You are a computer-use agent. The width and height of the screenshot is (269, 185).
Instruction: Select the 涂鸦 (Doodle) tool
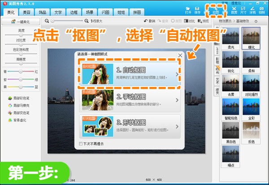click(252, 10)
